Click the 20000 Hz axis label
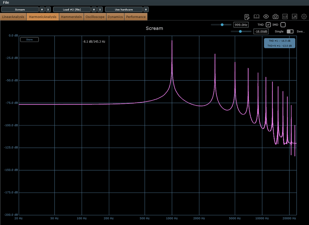The height and width of the screenshot is (225, 309). (289, 218)
